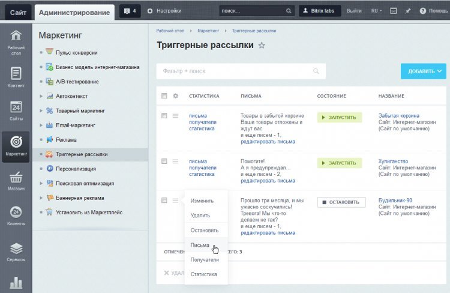Open notifications counter showing 4
This screenshot has width=450, height=293.
click(x=130, y=11)
